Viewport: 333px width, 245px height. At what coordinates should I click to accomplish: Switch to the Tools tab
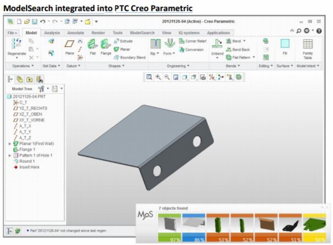pyautogui.click(x=117, y=32)
